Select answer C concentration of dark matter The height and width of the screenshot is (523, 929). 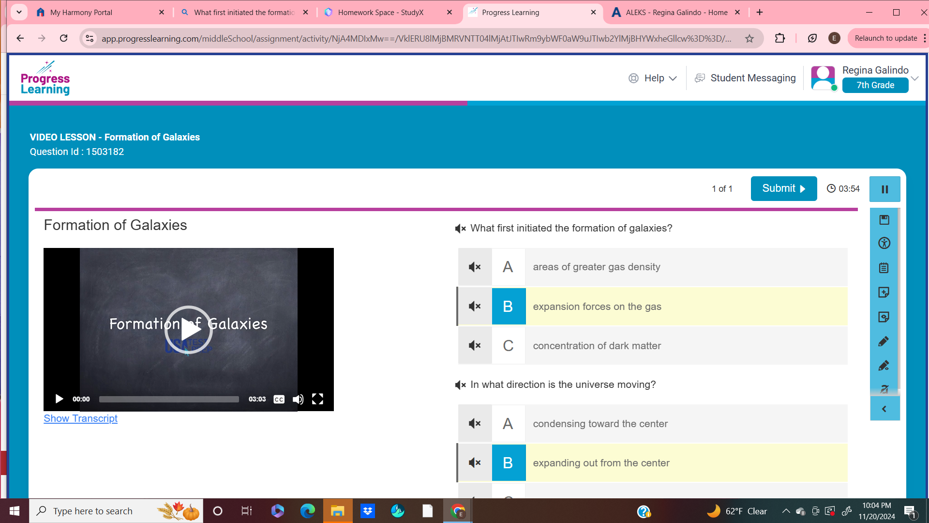tap(652, 346)
